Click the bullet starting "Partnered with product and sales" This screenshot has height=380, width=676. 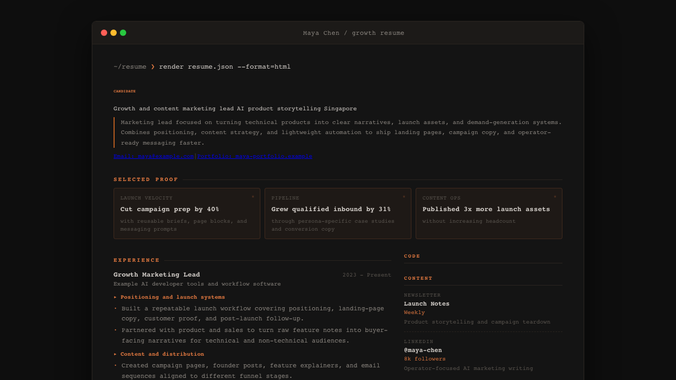(255, 335)
